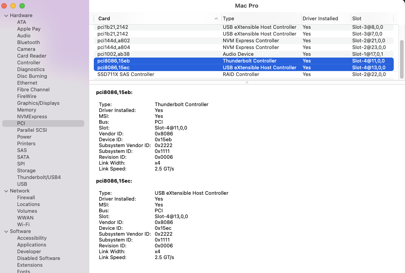Screen dimensions: 405x273
Task: Select Power in the sidebar
Action: [x=24, y=137]
